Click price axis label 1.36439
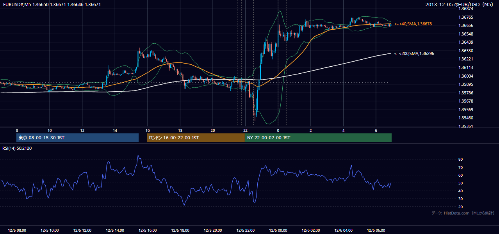Screen dimensions: 499x234 pyautogui.click(x=466, y=42)
